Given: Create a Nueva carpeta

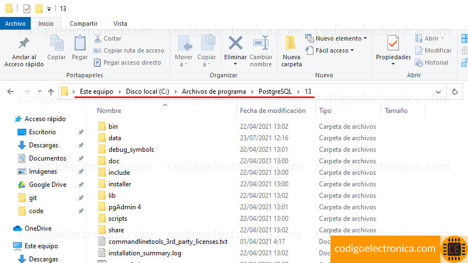Looking at the screenshot, I should pos(292,51).
